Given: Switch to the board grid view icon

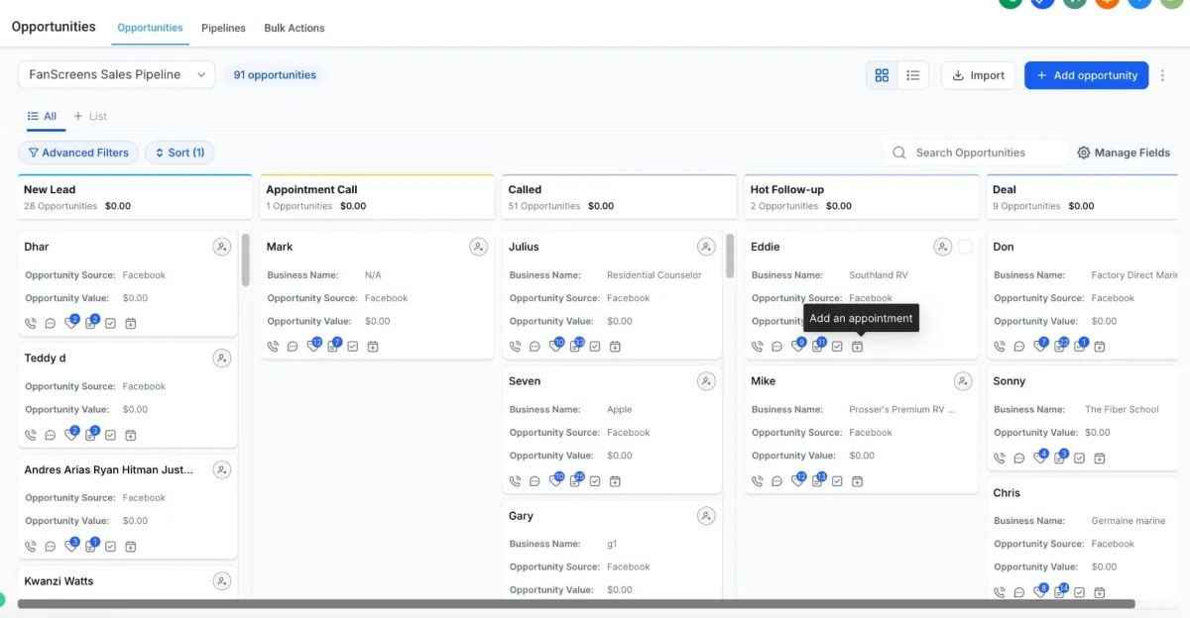Looking at the screenshot, I should [882, 75].
